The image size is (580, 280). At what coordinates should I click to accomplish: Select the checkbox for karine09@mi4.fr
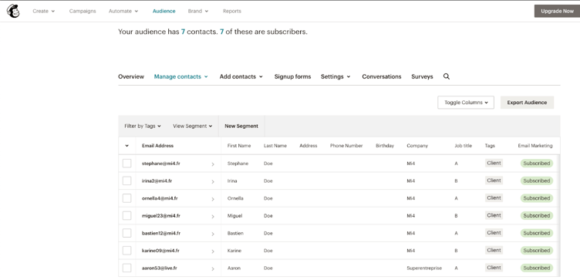point(126,251)
